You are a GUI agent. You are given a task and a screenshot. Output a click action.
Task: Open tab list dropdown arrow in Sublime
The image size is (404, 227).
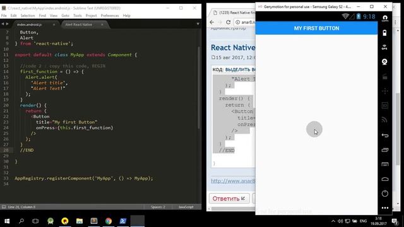click(x=198, y=24)
